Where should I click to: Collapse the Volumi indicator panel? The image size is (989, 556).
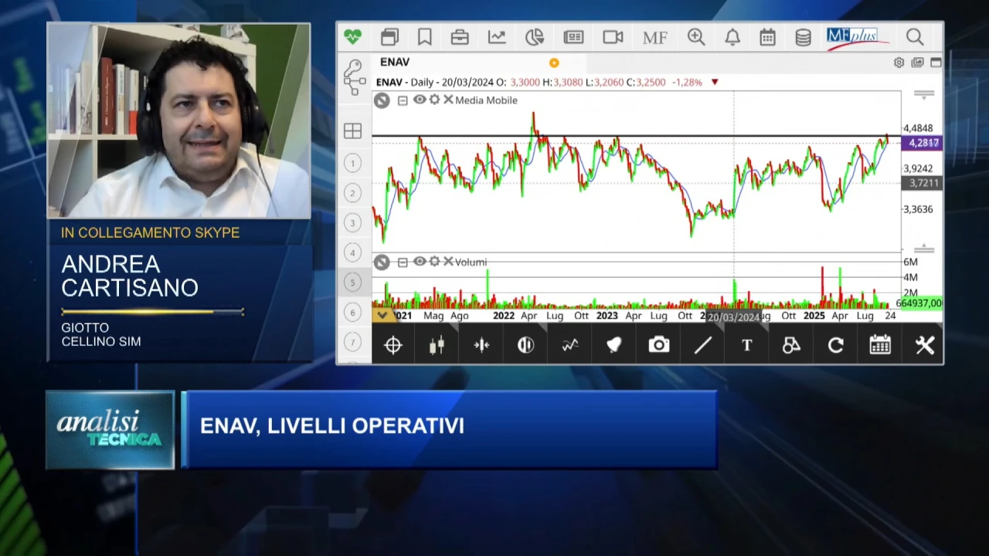403,263
